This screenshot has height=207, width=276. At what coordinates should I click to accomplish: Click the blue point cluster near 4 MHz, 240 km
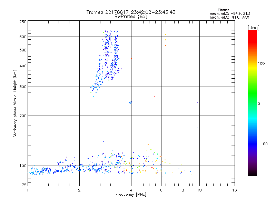pos(130,102)
